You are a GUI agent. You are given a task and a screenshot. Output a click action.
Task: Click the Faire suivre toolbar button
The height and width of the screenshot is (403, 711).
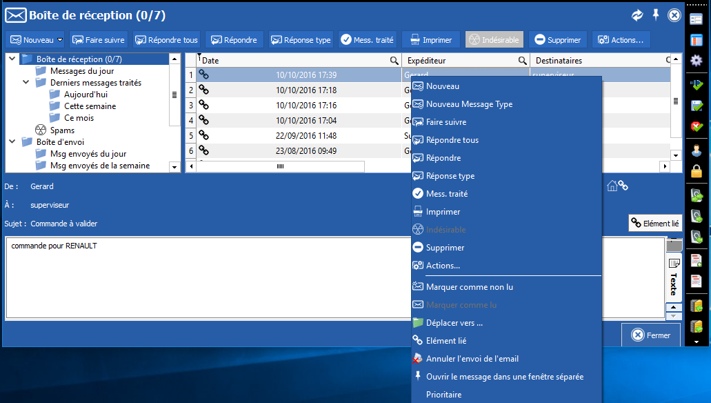pyautogui.click(x=99, y=40)
